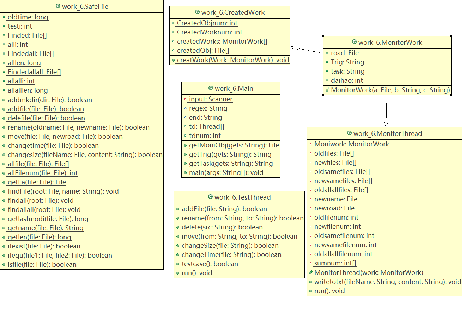This screenshot has width=466, height=321.
Task: Click the private field icon beside Moniwork: MonitorWork
Action: (310, 144)
